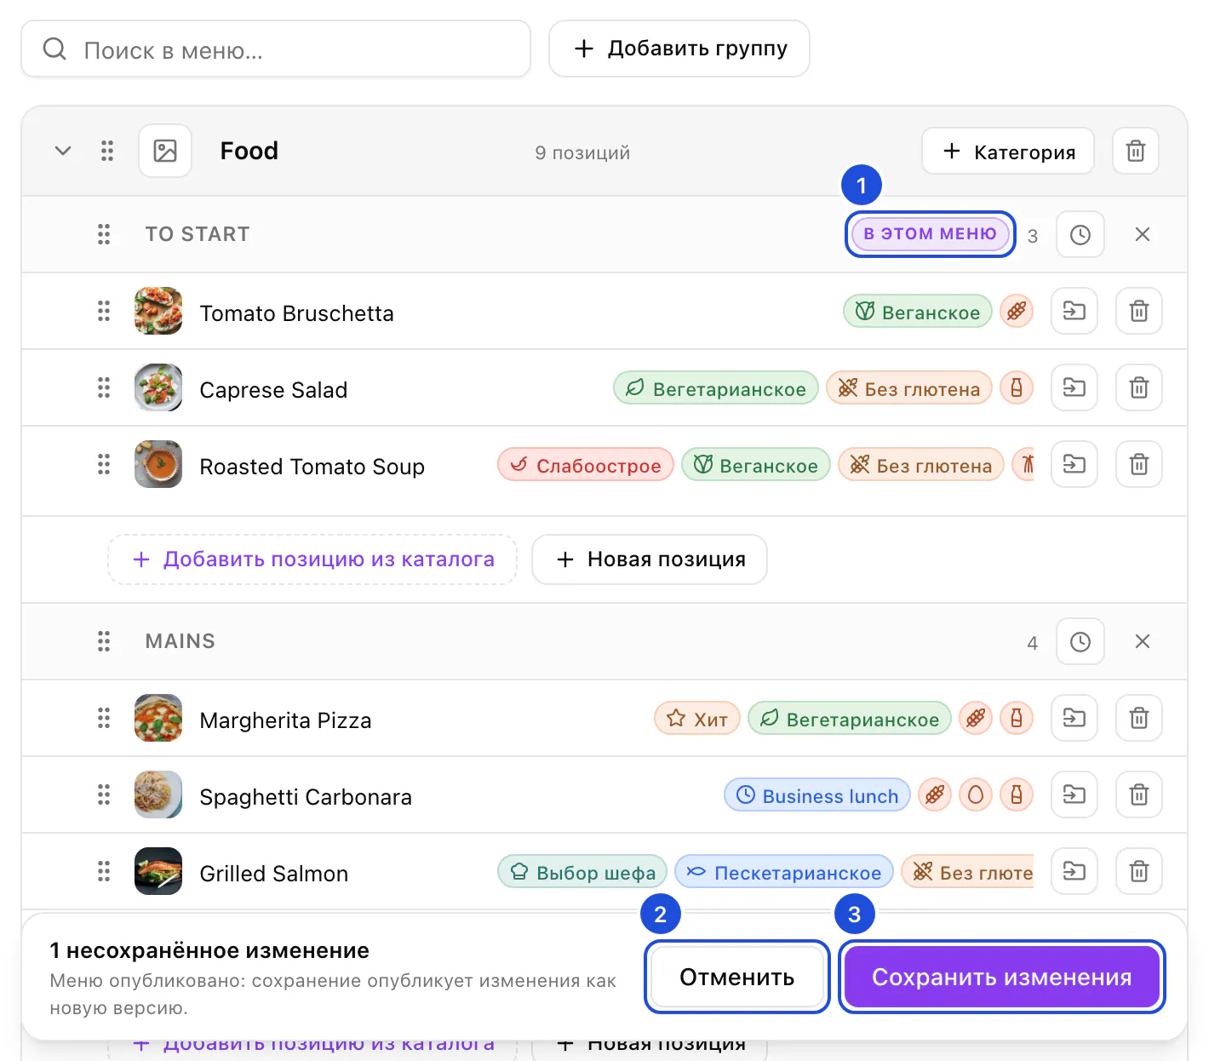The width and height of the screenshot is (1209, 1061).
Task: Remove TO START category with X icon
Action: [1143, 234]
